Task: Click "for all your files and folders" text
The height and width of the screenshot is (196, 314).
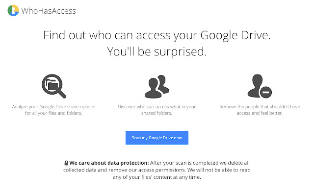Action: point(53,113)
